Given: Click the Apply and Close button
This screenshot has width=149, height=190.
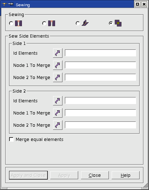Looking at the screenshot, I should pyautogui.click(x=28, y=175).
